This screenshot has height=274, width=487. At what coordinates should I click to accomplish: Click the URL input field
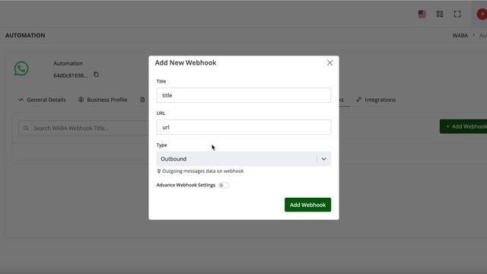243,127
